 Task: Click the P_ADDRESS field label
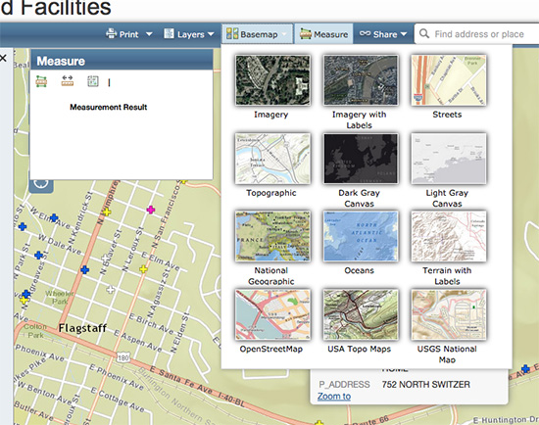[344, 384]
